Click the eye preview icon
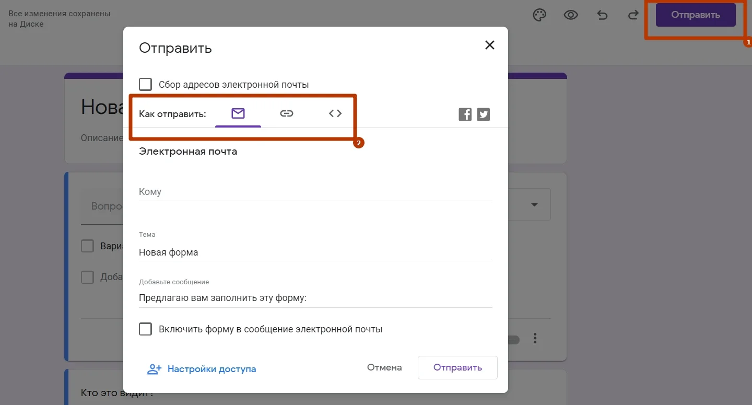This screenshot has height=405, width=752. (x=571, y=15)
